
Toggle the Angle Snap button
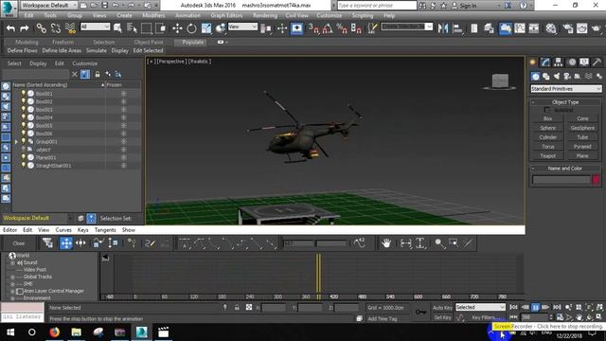point(328,28)
